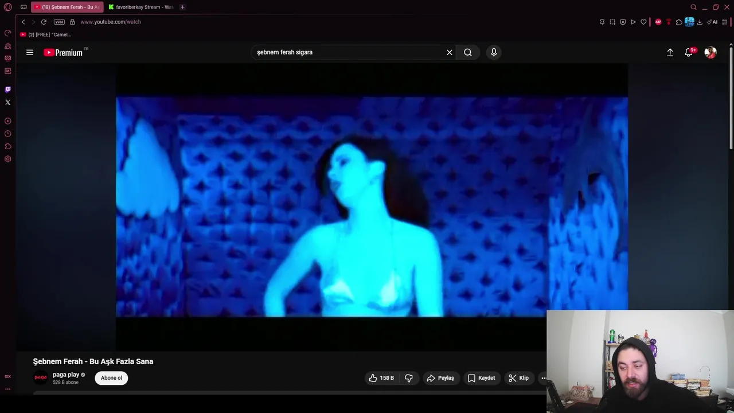Screen dimensions: 734x413
Task: Switch to favoriberkay Stream tab
Action: pyautogui.click(x=141, y=7)
